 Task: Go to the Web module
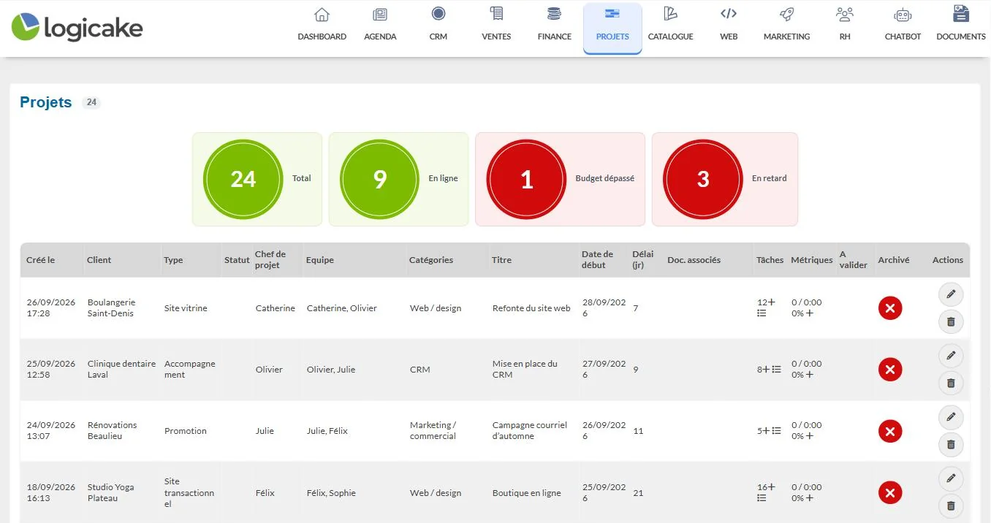(x=729, y=23)
